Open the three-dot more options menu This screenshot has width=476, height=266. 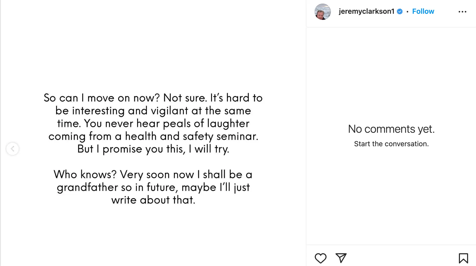tap(462, 12)
